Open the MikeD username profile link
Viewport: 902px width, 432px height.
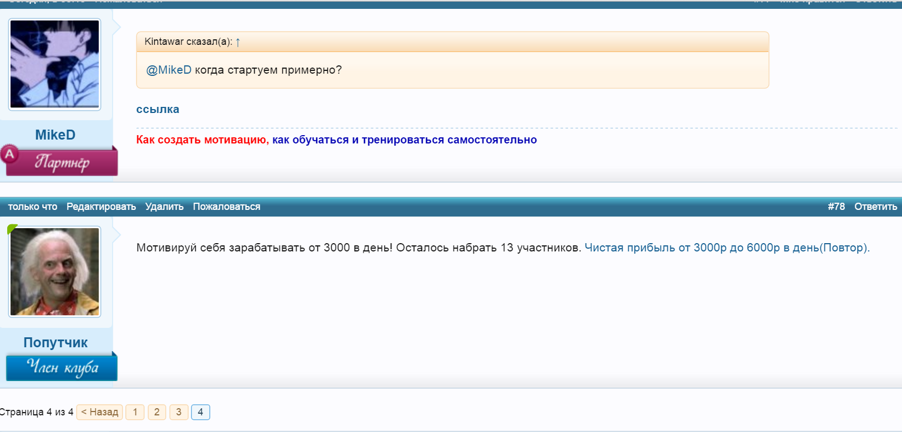(x=55, y=135)
